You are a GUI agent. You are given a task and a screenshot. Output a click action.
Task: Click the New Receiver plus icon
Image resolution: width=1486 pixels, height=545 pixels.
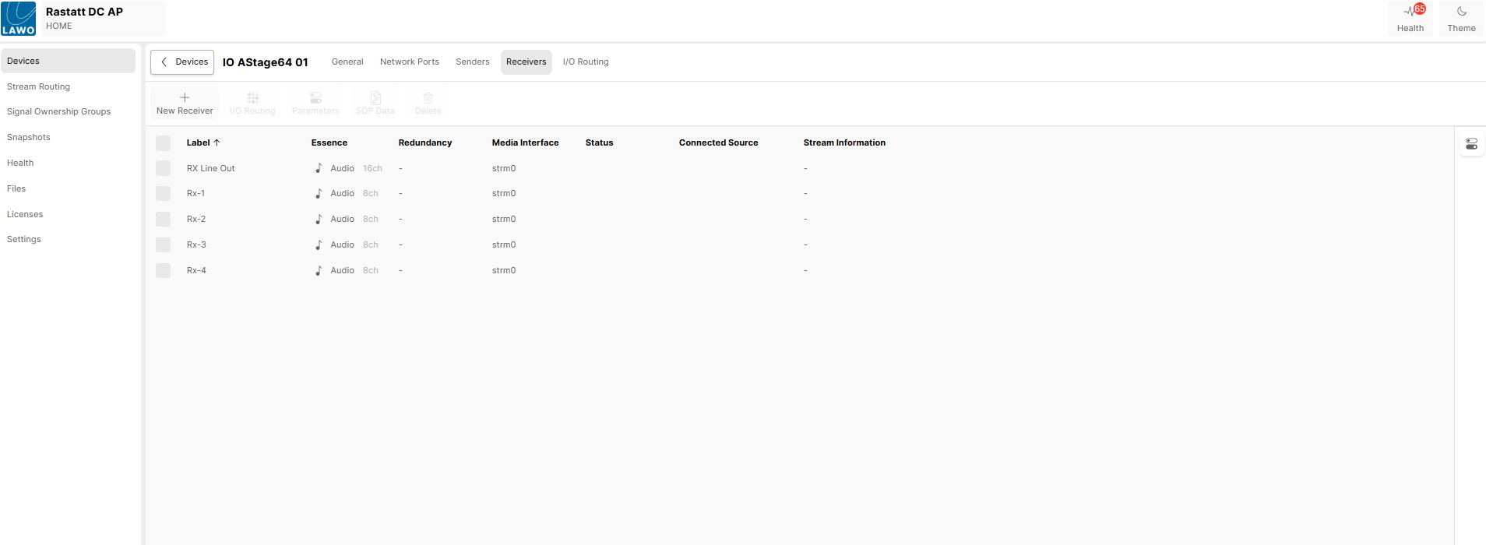(185, 98)
